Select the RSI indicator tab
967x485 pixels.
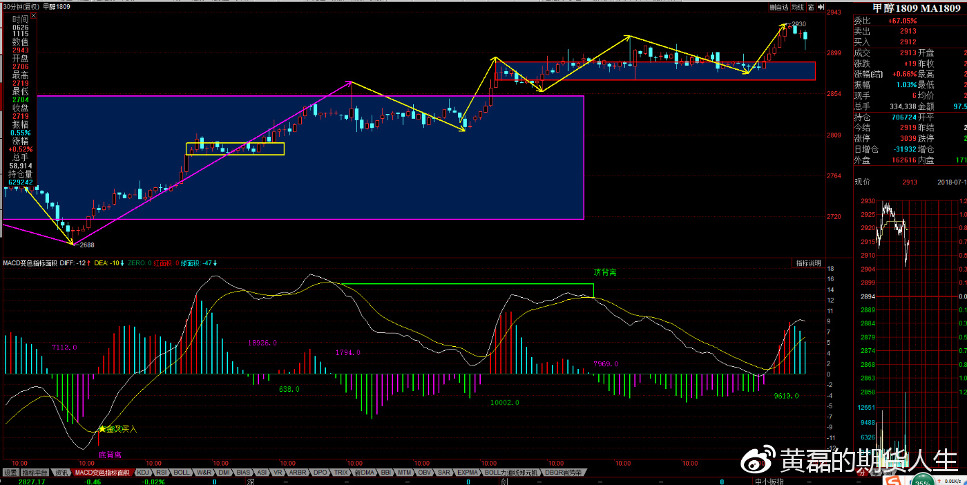(161, 473)
